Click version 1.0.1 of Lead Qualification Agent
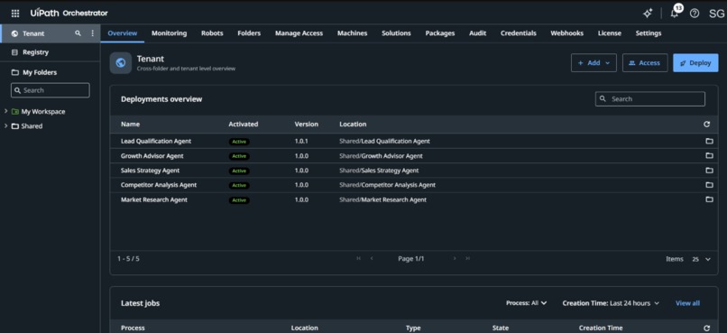This screenshot has width=727, height=333. [301, 141]
